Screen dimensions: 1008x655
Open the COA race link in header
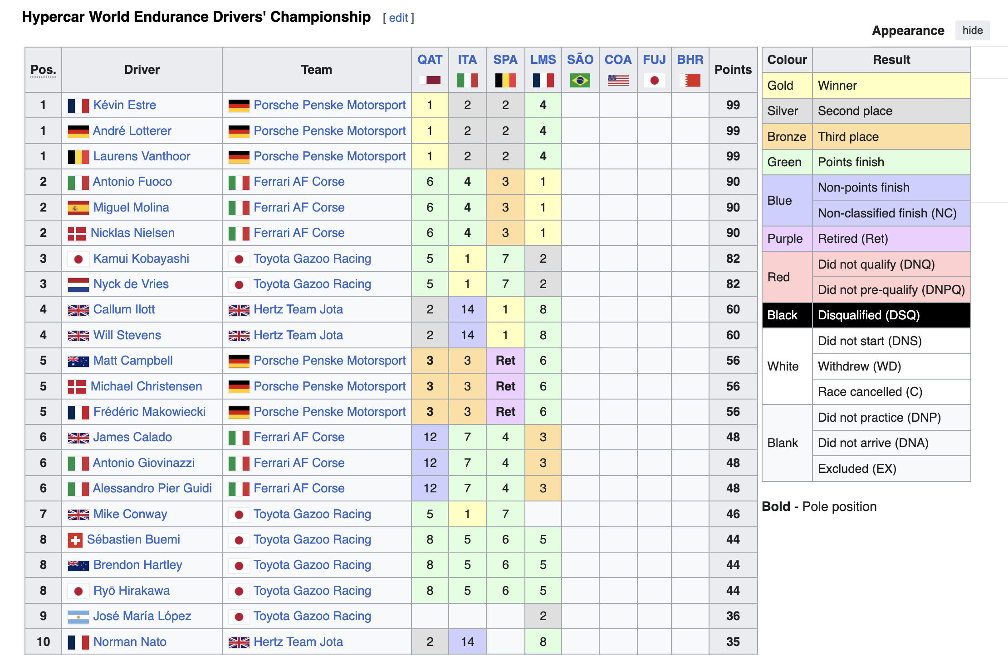tap(618, 60)
